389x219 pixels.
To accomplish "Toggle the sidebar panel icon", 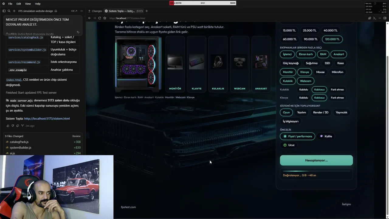I will pos(4,11).
